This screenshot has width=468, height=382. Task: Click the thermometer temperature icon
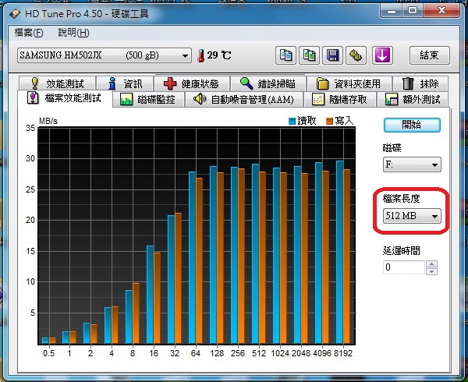click(x=201, y=55)
